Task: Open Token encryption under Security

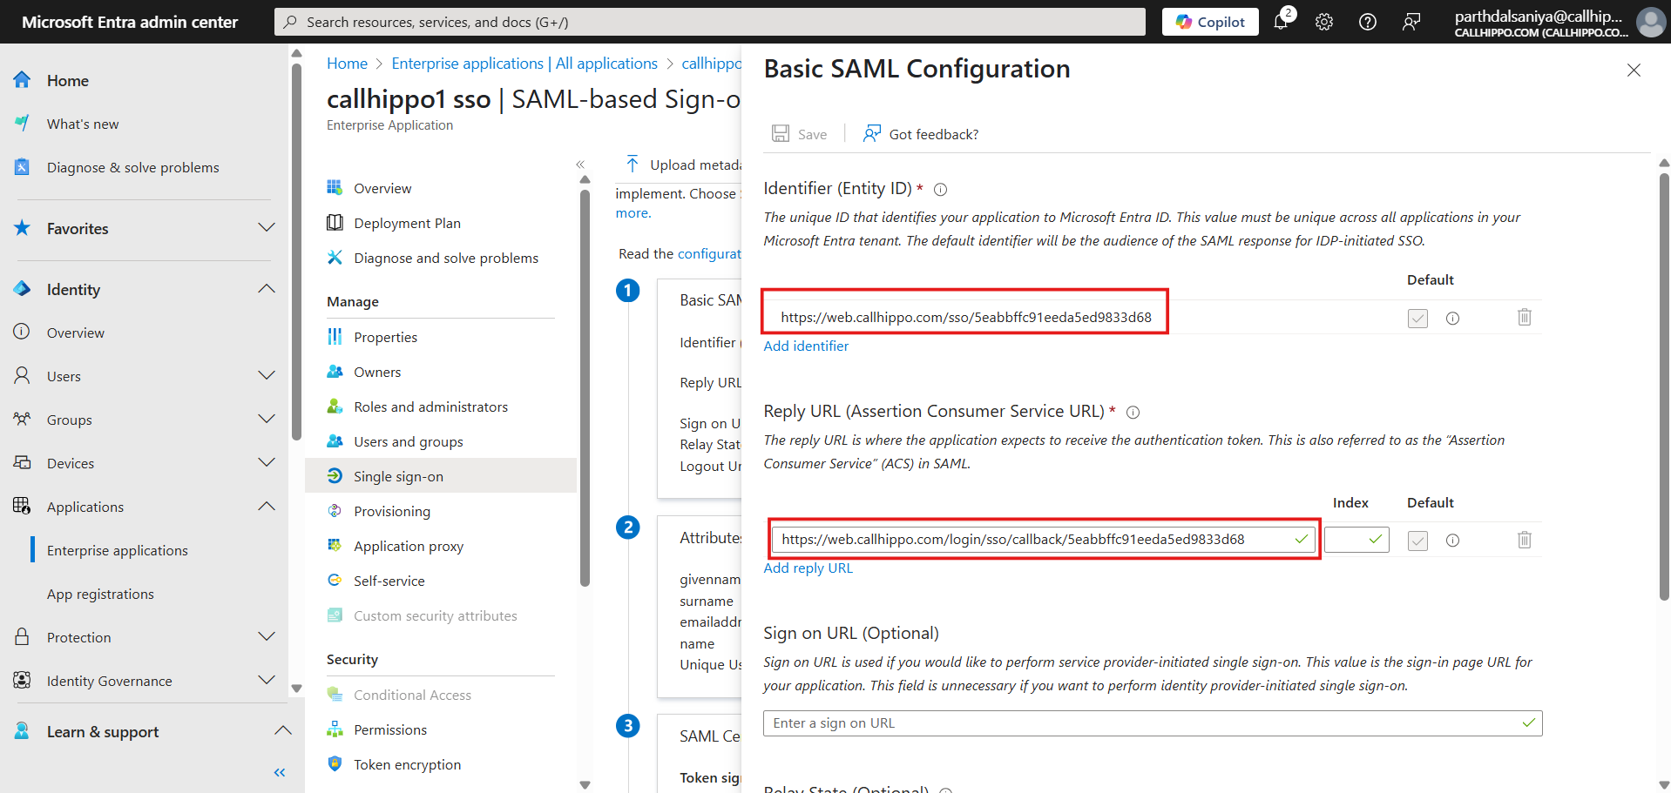Action: click(x=407, y=764)
